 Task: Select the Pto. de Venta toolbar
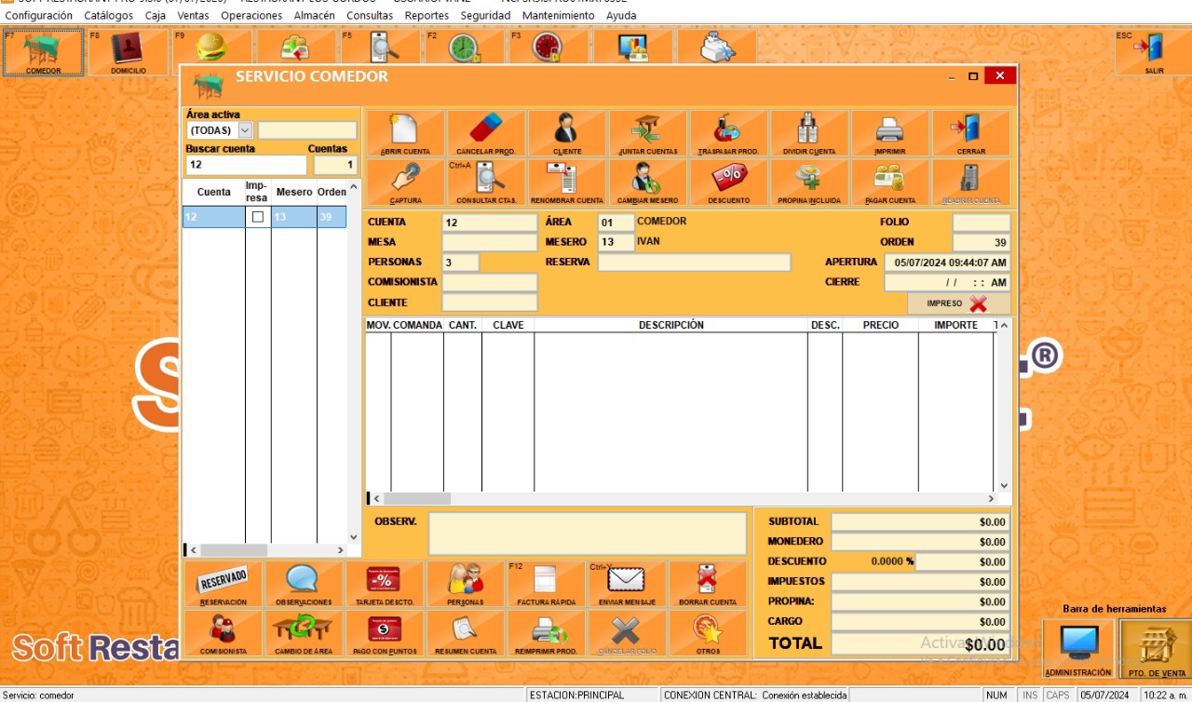1155,649
